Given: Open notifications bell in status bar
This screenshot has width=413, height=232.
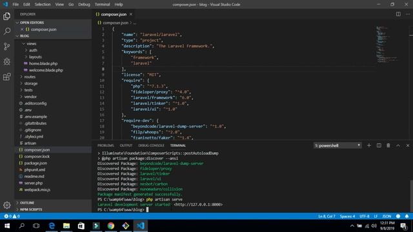Looking at the screenshot, I should (407, 217).
